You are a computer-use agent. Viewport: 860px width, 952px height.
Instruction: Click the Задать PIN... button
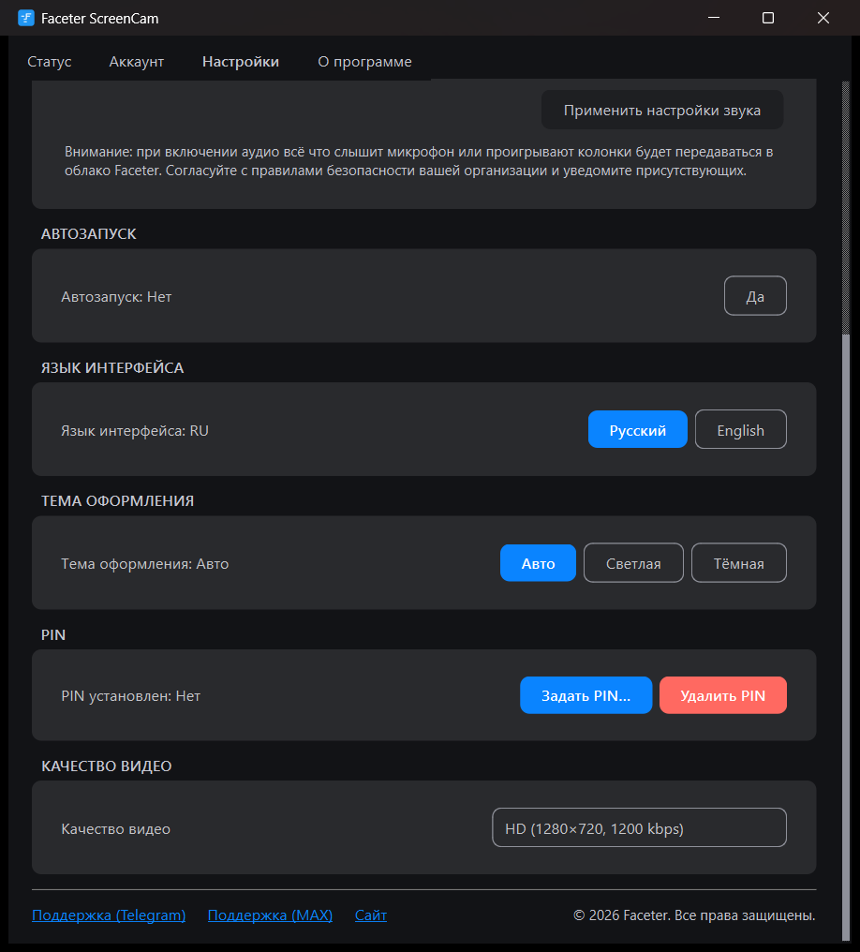[586, 696]
